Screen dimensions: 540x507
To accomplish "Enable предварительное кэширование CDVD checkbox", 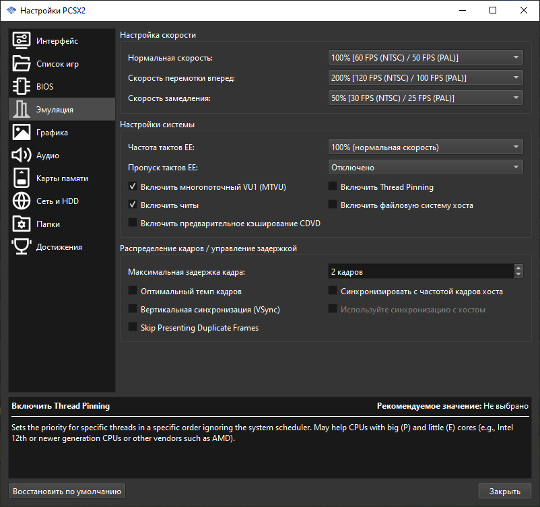I will pos(133,222).
